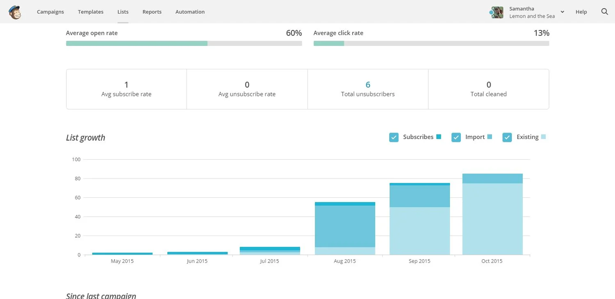Viewport: 615px width, 299px height.
Task: Expand the Lemon and the Sea account menu
Action: point(532,16)
